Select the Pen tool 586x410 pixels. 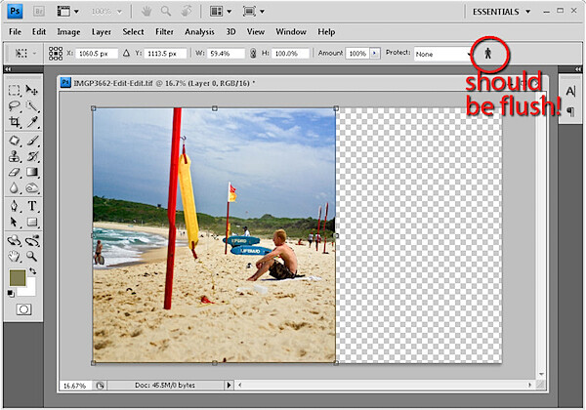pyautogui.click(x=15, y=206)
